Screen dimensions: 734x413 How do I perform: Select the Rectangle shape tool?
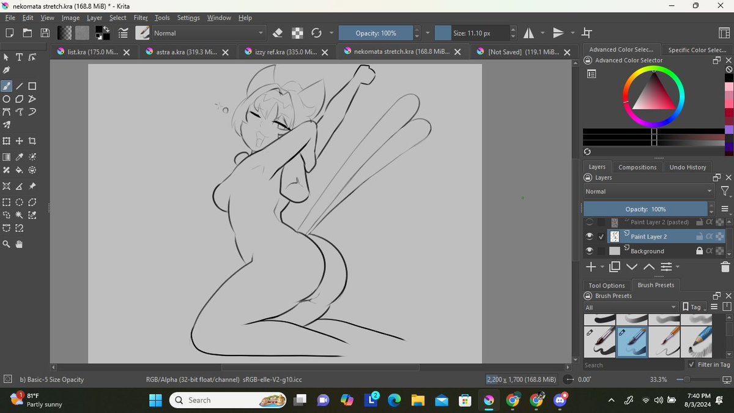(32, 86)
